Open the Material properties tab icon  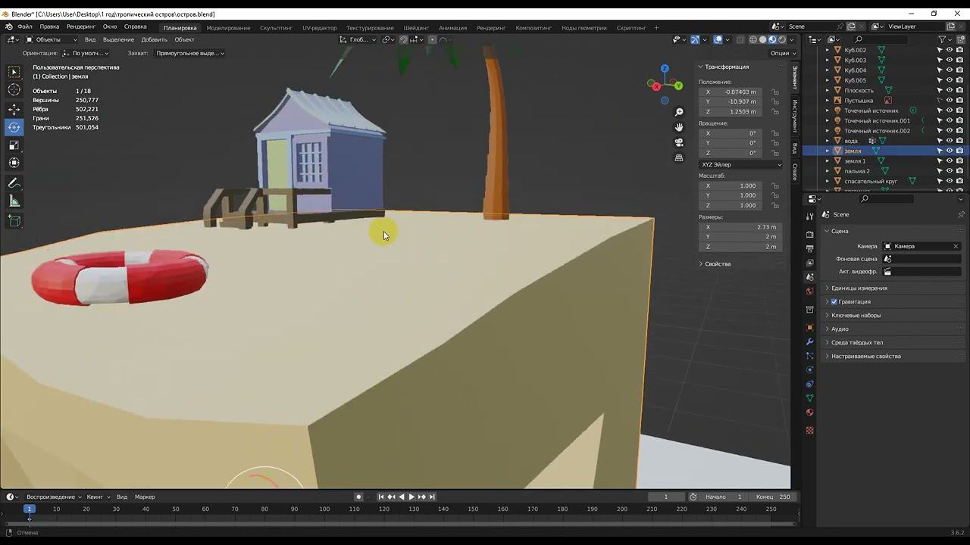pyautogui.click(x=809, y=413)
